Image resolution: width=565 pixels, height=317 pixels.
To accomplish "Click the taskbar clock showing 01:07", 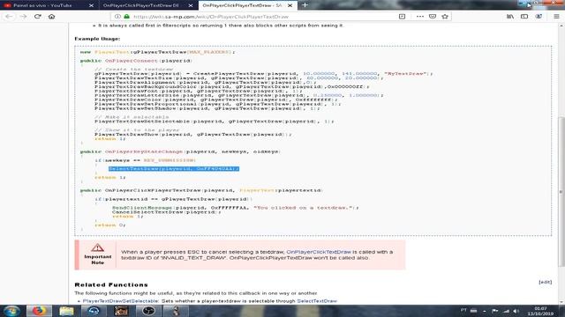I will point(540,311).
